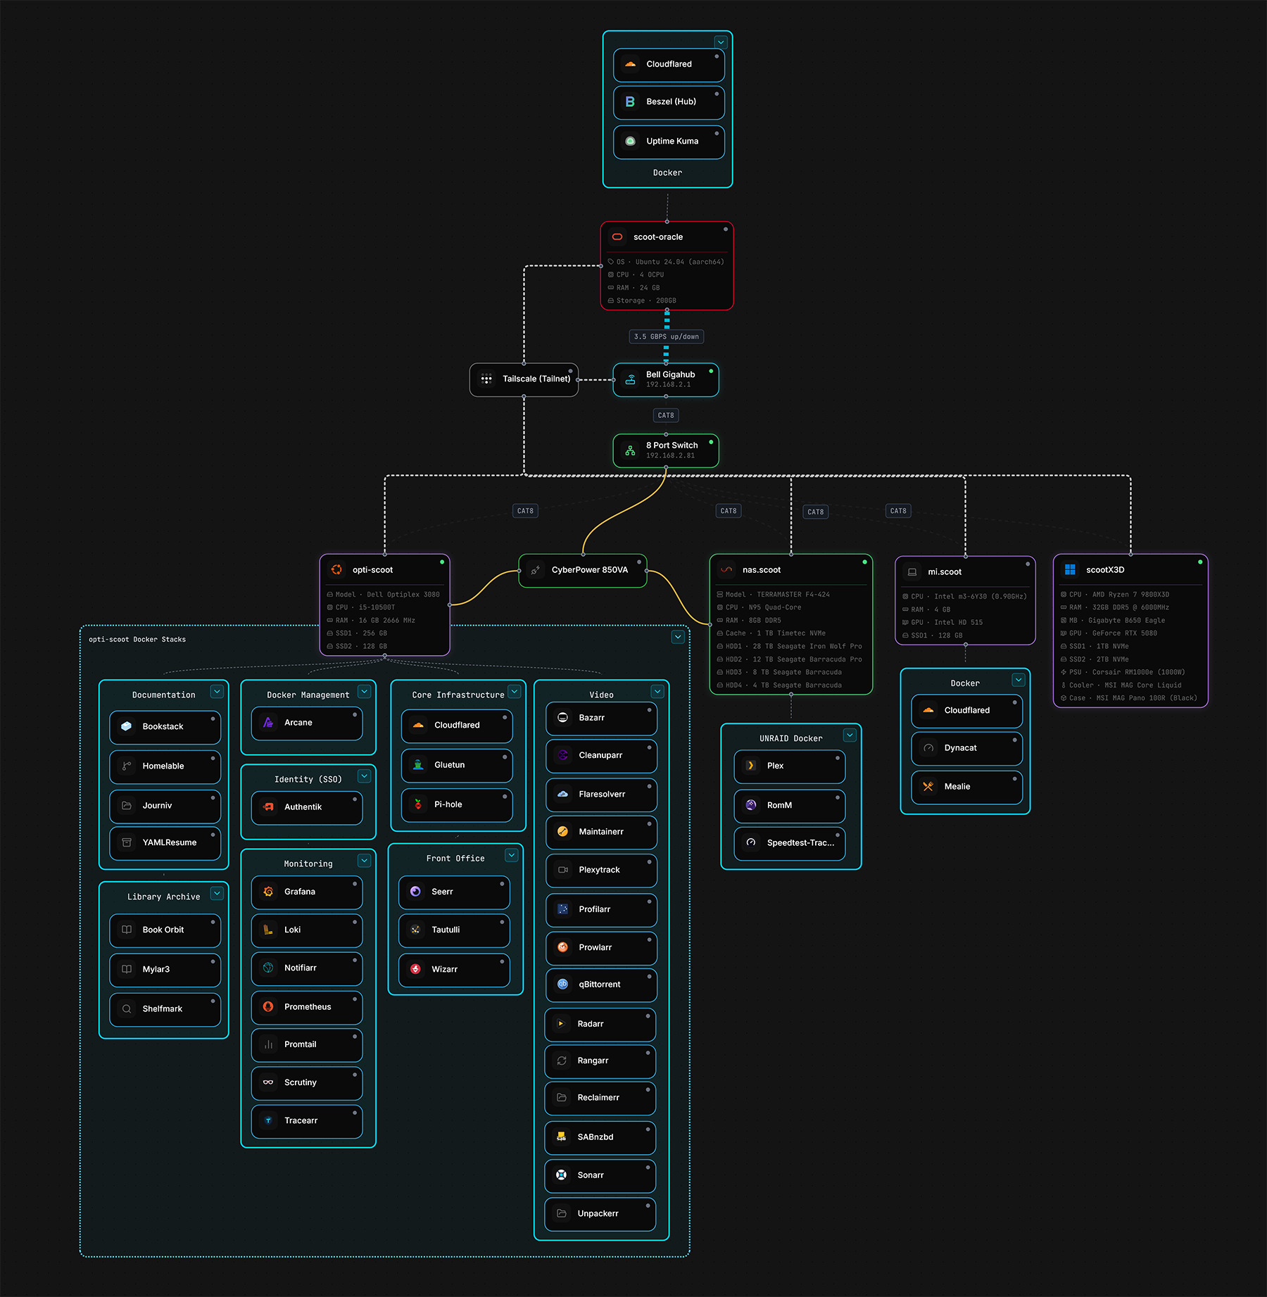Screen dimensions: 1267x1297
Task: Click the Plex icon in UNRAID Docker
Action: pos(751,766)
